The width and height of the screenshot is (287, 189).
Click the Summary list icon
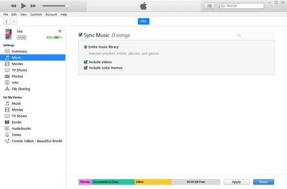point(7,51)
